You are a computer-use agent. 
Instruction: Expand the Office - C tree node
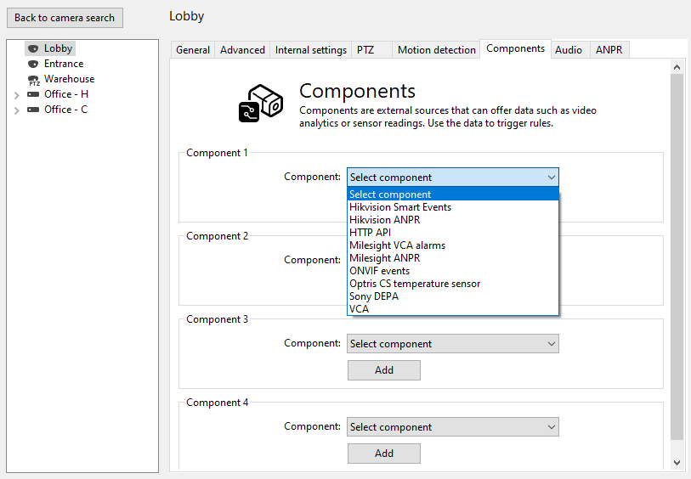[16, 110]
